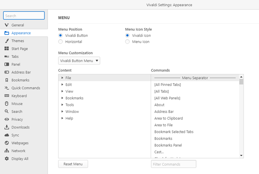Click the settings Search field
Image resolution: width=259 pixels, height=174 pixels.
24,16
